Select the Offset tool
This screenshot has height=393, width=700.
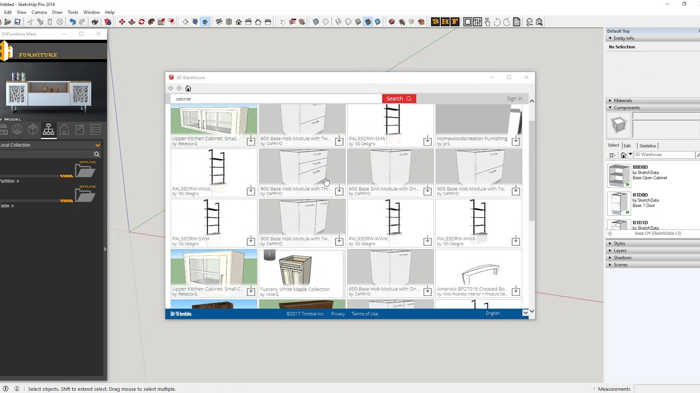171,22
